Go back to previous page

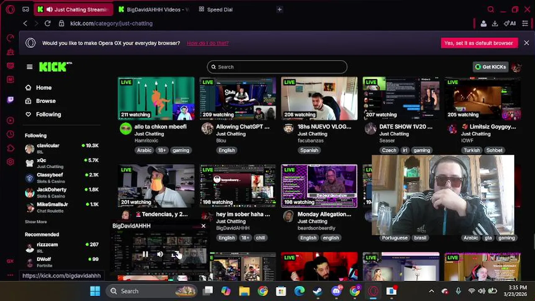25,23
